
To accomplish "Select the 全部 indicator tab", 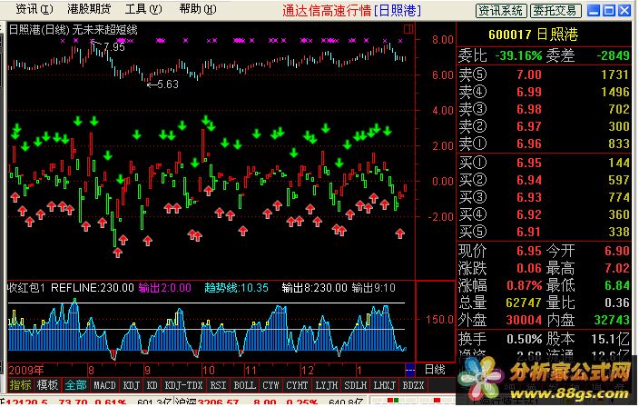I will pyautogui.click(x=76, y=385).
